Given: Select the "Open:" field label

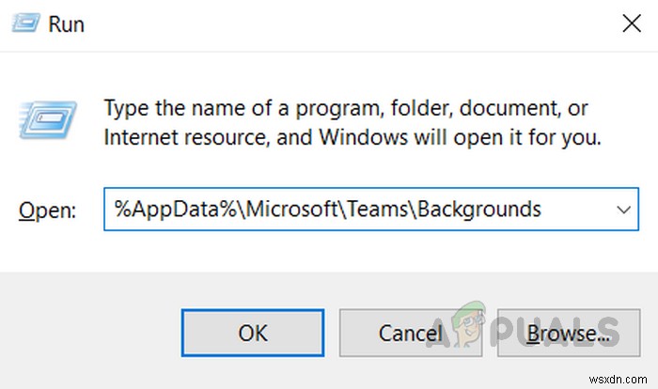Looking at the screenshot, I should (47, 210).
